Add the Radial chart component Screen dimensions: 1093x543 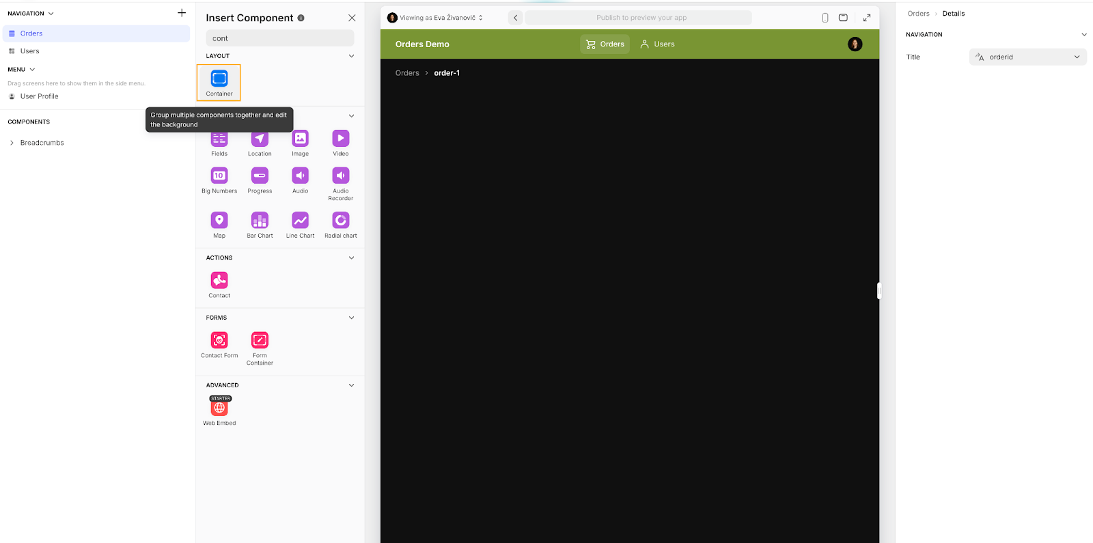pyautogui.click(x=341, y=225)
